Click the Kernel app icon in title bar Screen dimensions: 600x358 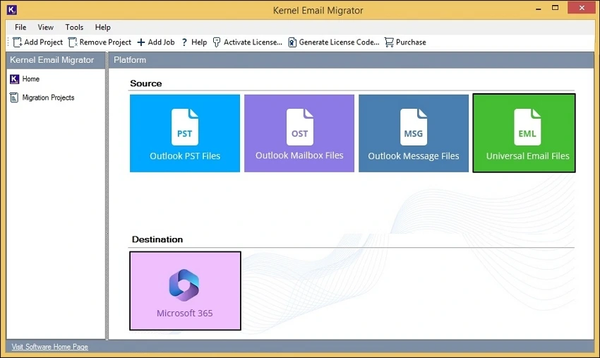[12, 10]
